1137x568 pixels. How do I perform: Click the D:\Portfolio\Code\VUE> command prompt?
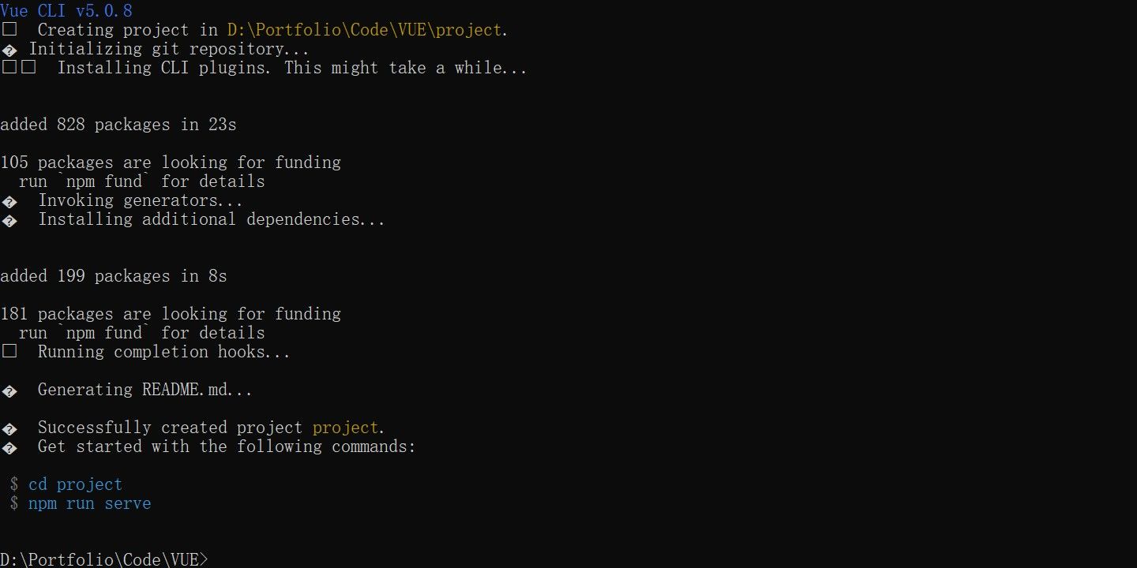point(104,559)
